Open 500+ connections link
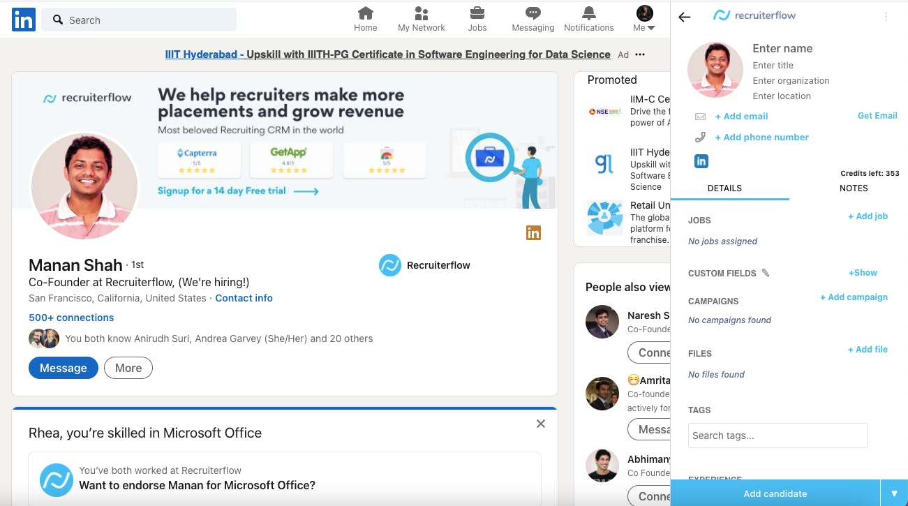908x506 pixels. pos(71,318)
